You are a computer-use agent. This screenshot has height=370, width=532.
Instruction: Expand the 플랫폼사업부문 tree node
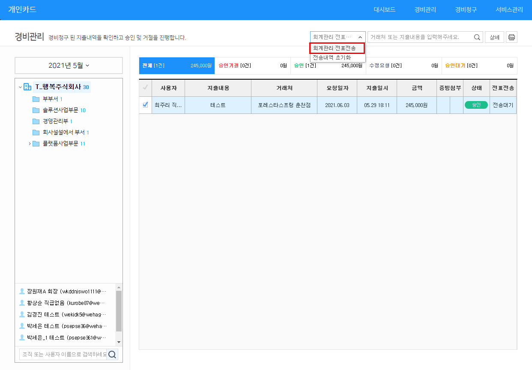30,144
